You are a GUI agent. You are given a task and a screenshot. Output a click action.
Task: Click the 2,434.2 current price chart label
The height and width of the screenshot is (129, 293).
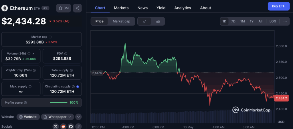(282, 98)
